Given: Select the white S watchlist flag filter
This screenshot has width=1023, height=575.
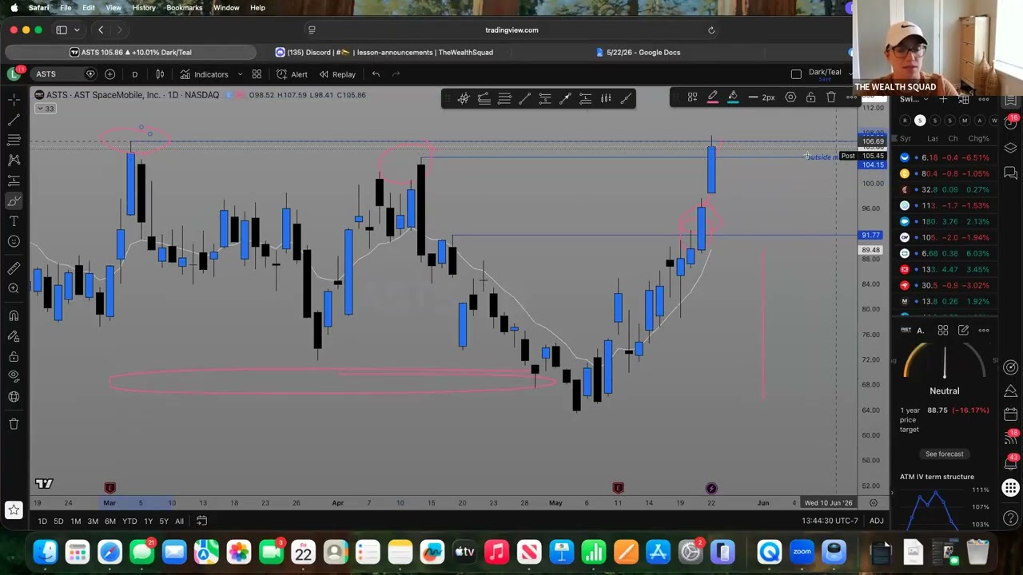Looking at the screenshot, I should tap(920, 121).
